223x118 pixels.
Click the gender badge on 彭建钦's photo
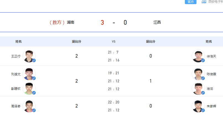click(34, 93)
